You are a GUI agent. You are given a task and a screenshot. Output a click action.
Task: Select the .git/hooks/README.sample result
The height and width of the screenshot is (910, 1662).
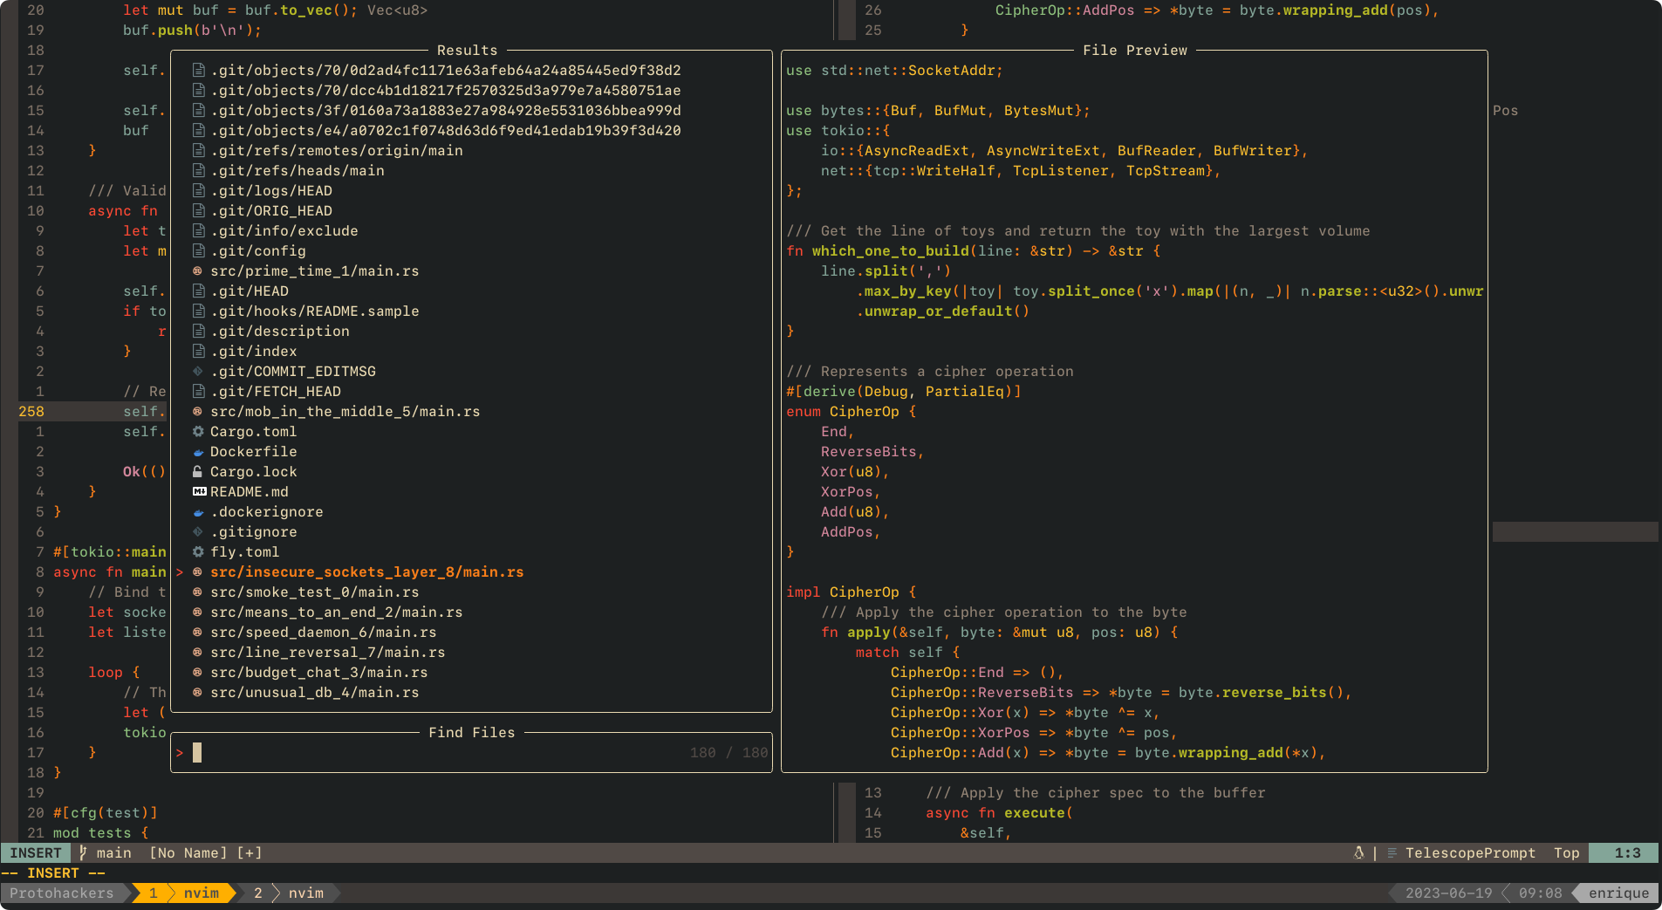[471, 311]
